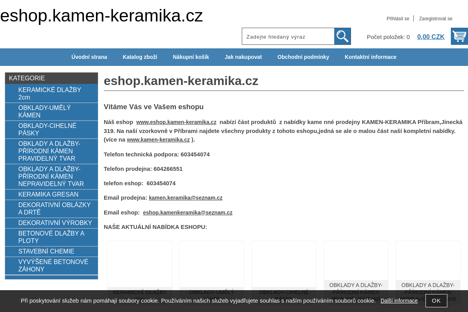468x312 pixels.
Task: Click Přihlásit se to log in
Action: tap(398, 18)
